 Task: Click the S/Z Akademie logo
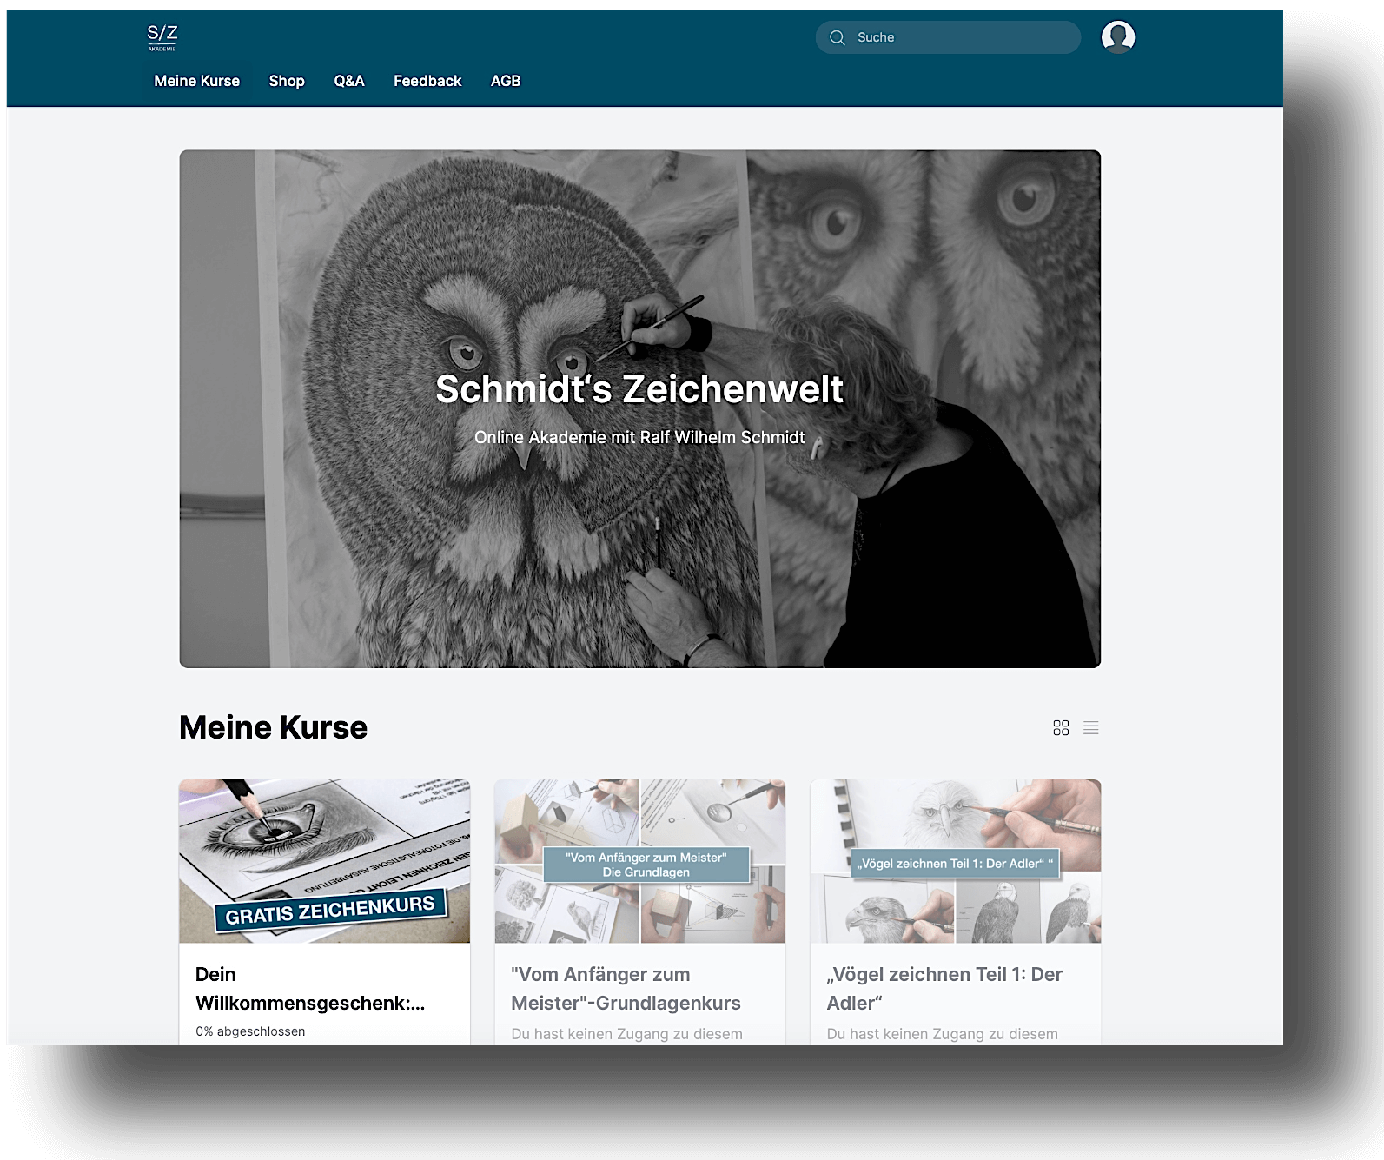point(162,37)
